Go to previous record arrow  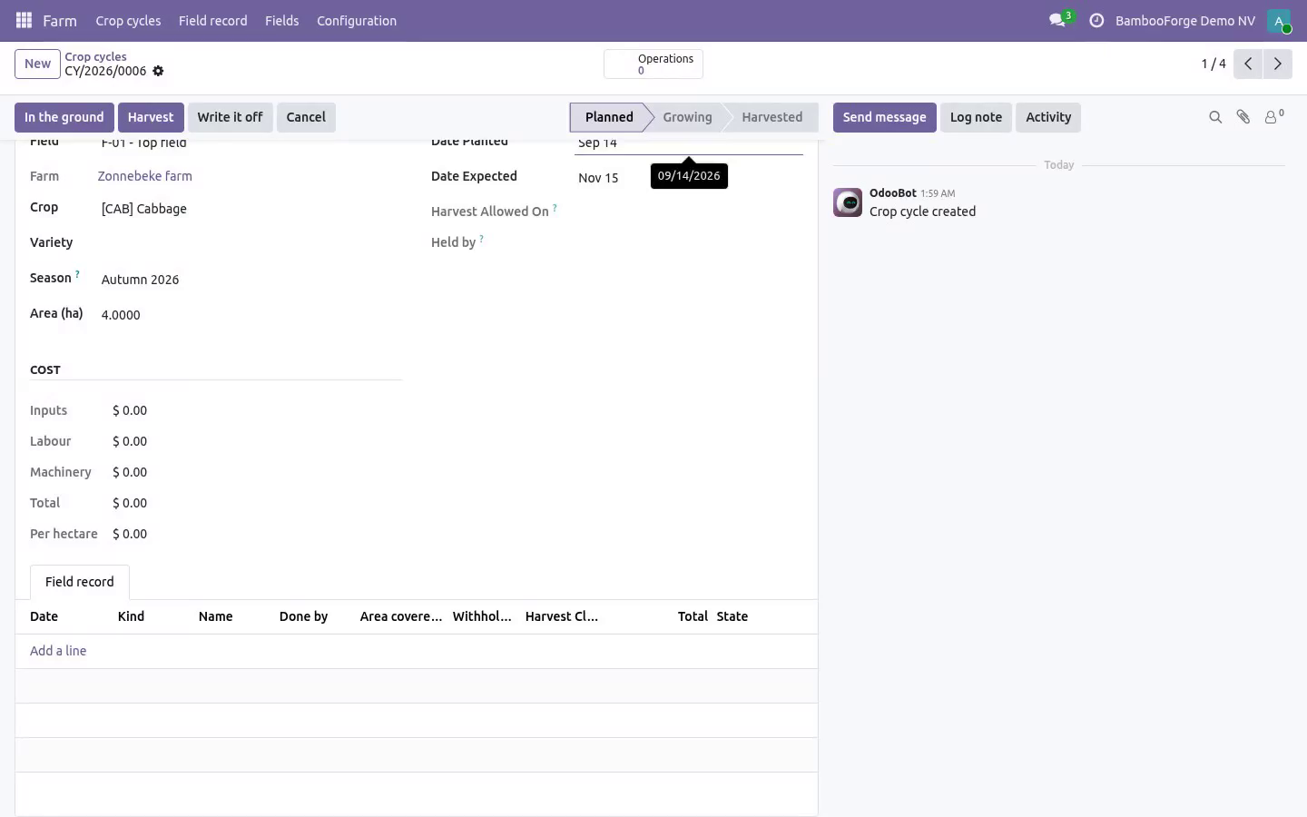(x=1248, y=64)
